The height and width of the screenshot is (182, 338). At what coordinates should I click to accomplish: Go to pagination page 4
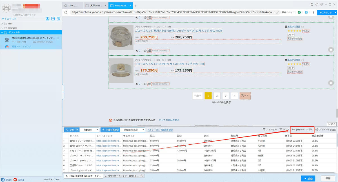234,95
